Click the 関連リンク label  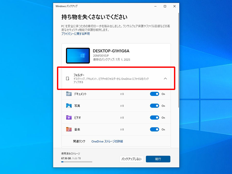click(x=79, y=141)
